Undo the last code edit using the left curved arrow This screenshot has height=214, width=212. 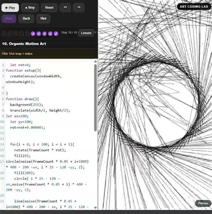[x=65, y=8]
